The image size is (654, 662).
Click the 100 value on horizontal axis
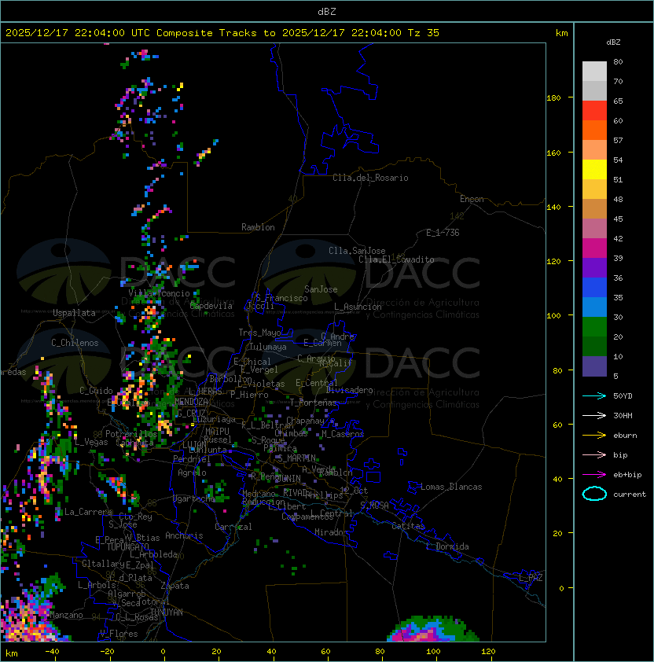(434, 652)
